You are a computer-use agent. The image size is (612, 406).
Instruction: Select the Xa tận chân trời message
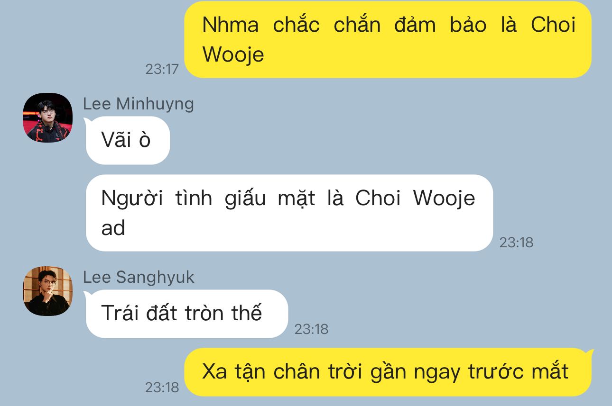(388, 372)
